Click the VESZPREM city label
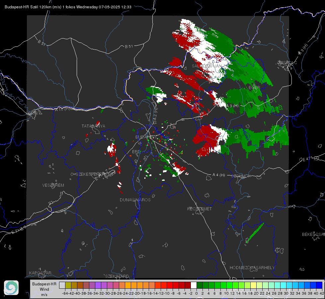 (53, 185)
